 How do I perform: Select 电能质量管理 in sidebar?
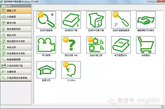16,59
